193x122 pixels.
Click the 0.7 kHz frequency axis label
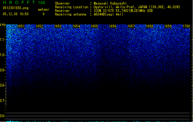(x=3, y=101)
